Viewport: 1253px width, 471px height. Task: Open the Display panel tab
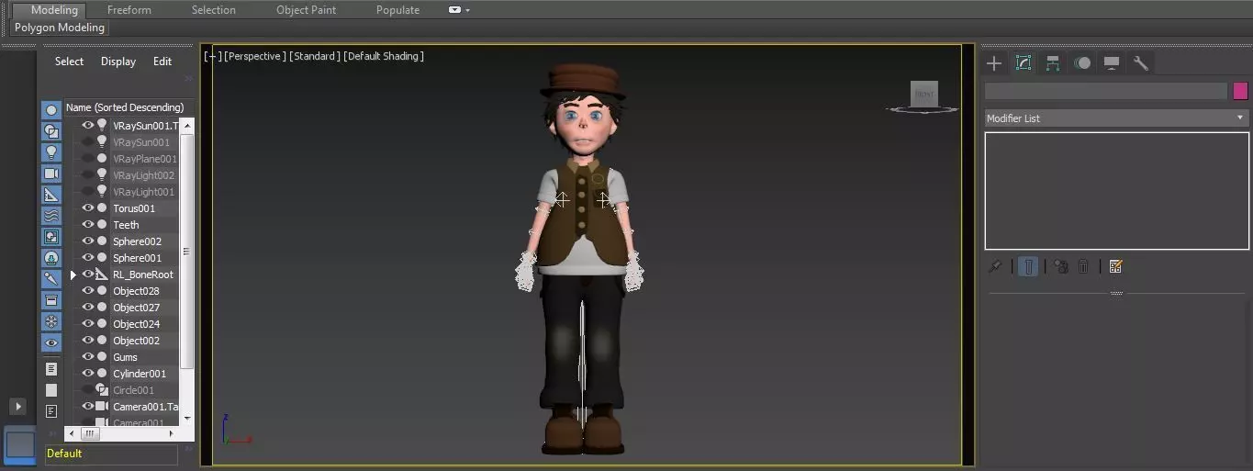click(1112, 63)
